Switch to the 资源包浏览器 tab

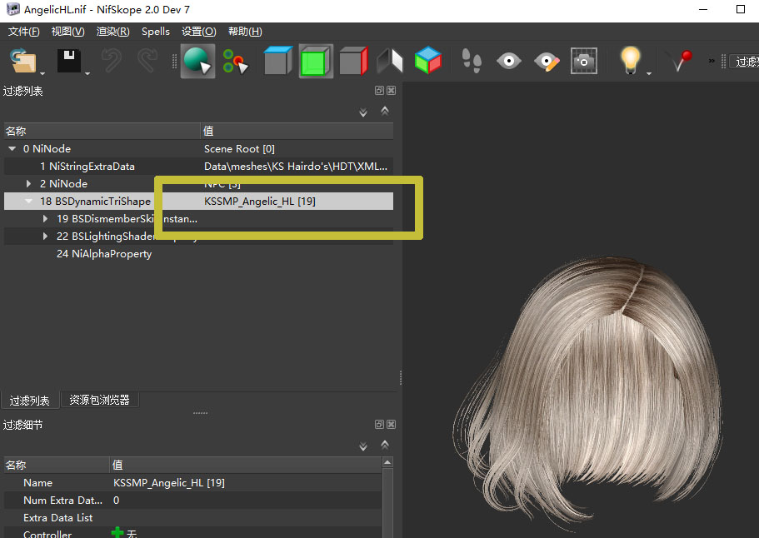point(99,400)
